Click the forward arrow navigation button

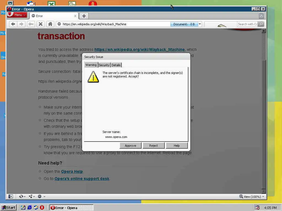click(x=21, y=24)
